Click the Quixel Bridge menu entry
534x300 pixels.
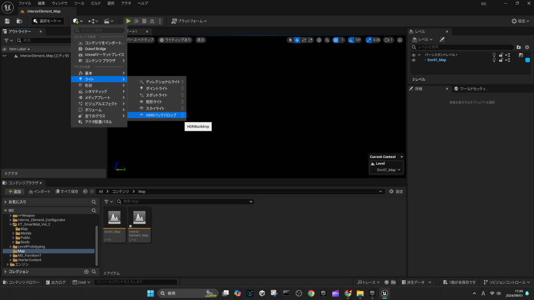95,49
